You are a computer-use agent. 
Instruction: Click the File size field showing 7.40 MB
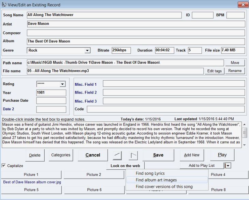pos(233,50)
